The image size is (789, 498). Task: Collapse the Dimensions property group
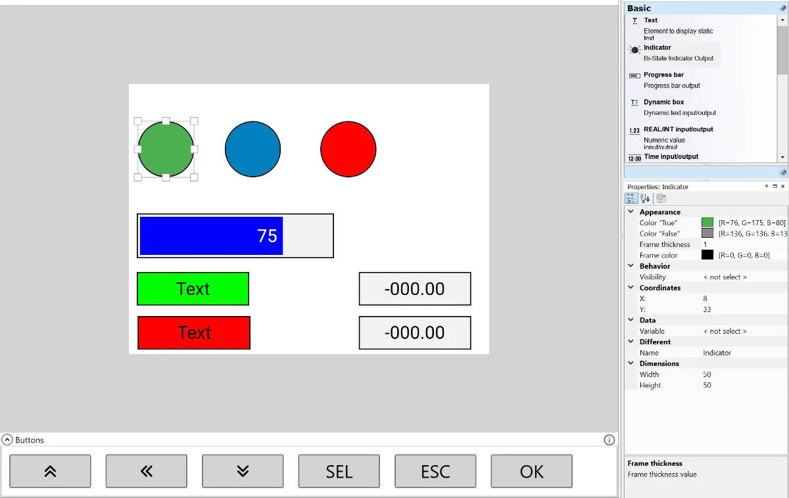tap(631, 363)
